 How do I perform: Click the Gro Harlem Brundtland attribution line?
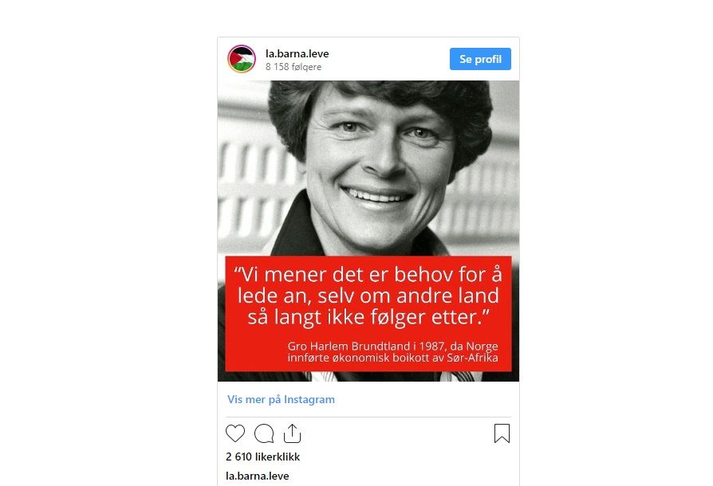coord(392,346)
